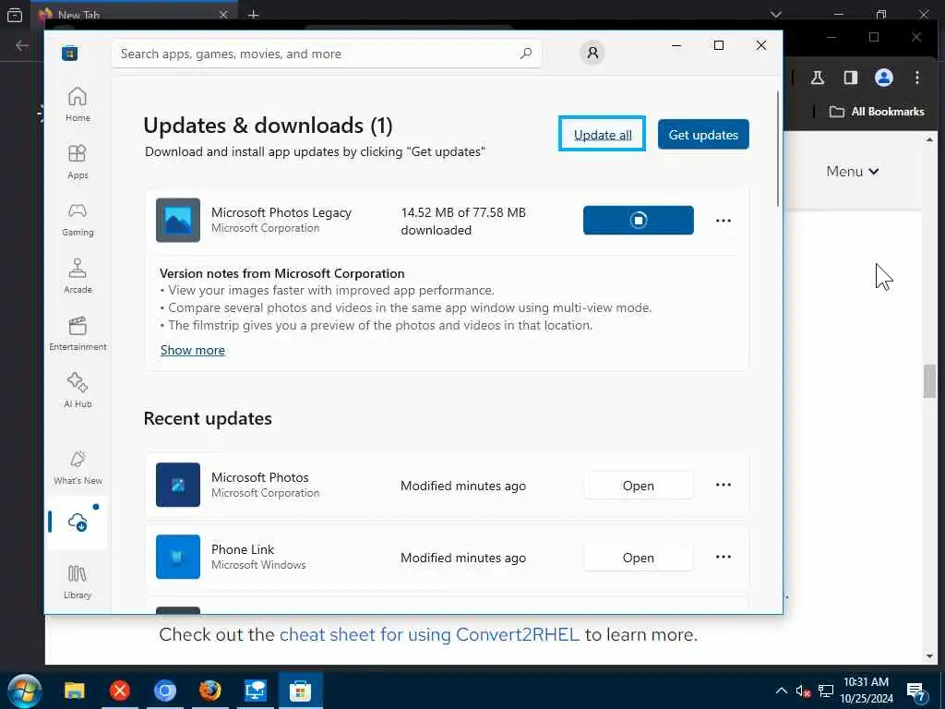Image resolution: width=945 pixels, height=709 pixels.
Task: Click the Microsoft Store logo icon
Action: (x=69, y=53)
